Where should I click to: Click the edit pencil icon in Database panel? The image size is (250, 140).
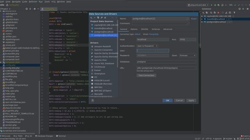(226, 13)
